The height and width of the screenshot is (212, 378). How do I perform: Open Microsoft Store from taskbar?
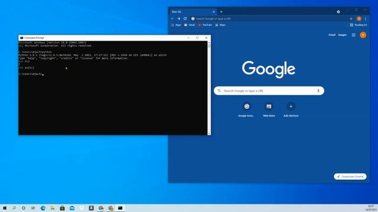[x=62, y=208]
